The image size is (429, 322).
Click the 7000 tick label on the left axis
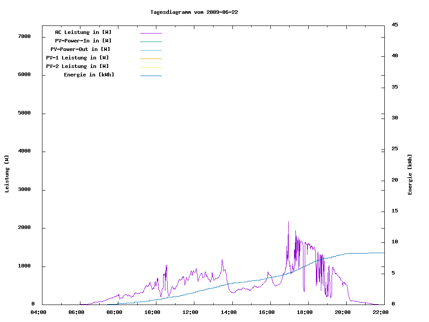(x=24, y=37)
